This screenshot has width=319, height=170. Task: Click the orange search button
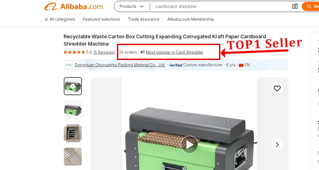[310, 6]
